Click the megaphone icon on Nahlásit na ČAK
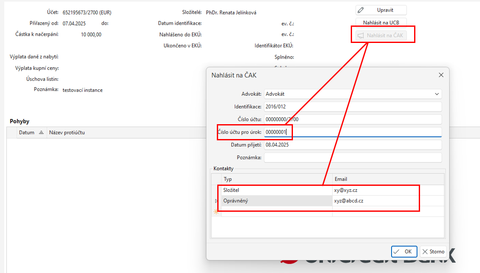 [360, 36]
